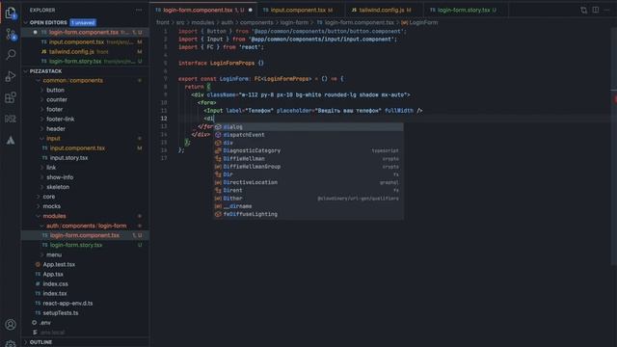Open the Accounts menu icon
The image size is (617, 347).
(11, 324)
